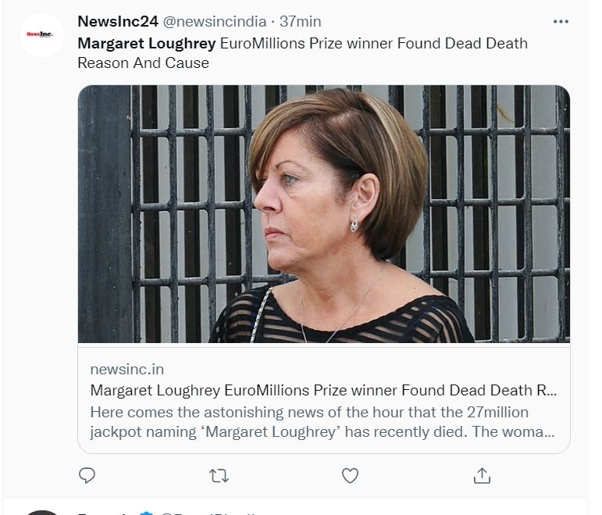
Task: Open the avatar of the tweet below
Action: [42, 512]
